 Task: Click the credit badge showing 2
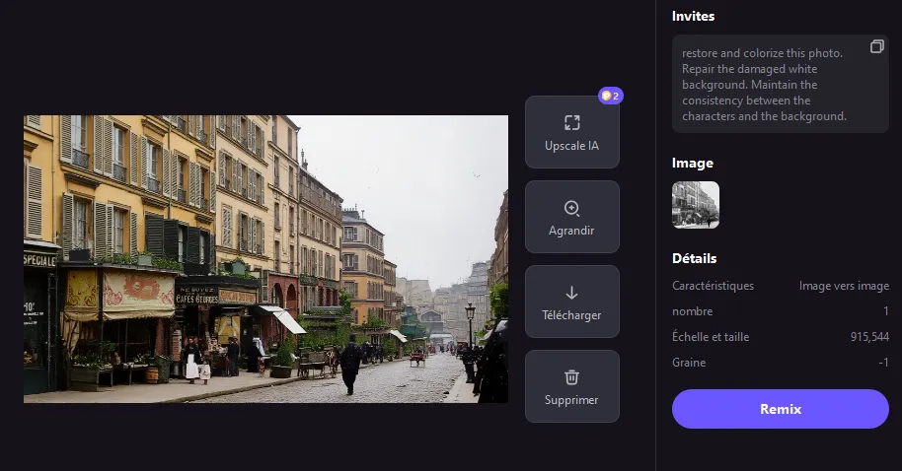(x=610, y=96)
